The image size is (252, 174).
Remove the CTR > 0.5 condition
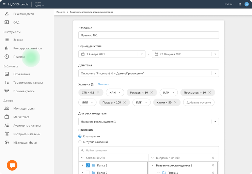(x=98, y=93)
